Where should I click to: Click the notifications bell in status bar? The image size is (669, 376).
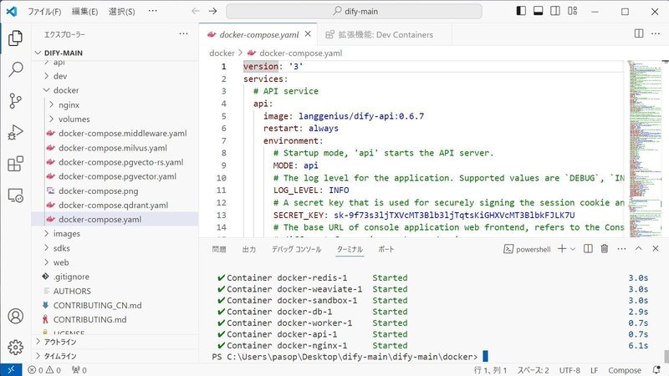point(657,369)
